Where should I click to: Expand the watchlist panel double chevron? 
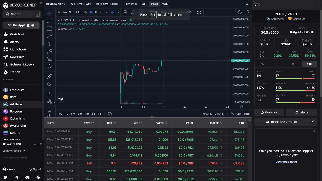tap(41, 144)
